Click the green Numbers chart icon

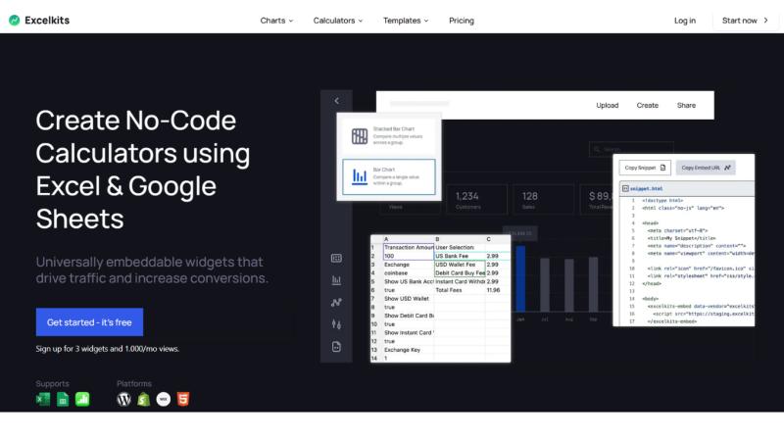pyautogui.click(x=83, y=399)
